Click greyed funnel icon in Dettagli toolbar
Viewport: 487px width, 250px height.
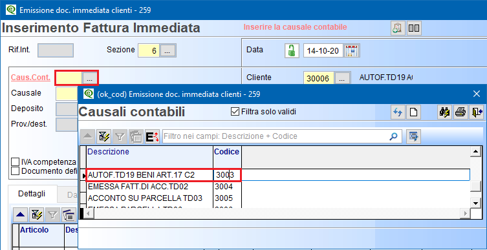(x=52, y=214)
